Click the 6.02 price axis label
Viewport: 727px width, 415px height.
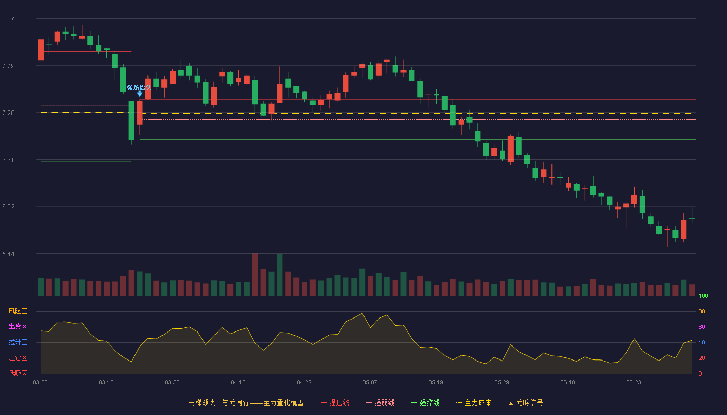click(x=8, y=207)
